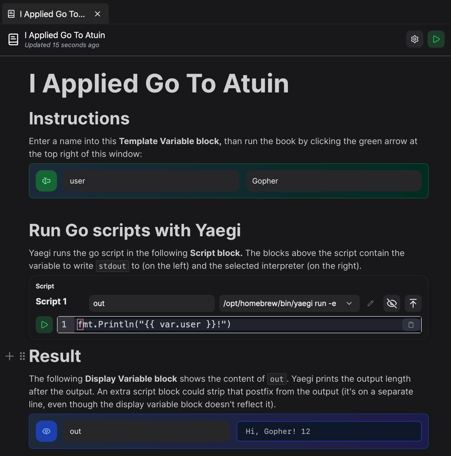Open the settings gear in the header

pos(414,39)
